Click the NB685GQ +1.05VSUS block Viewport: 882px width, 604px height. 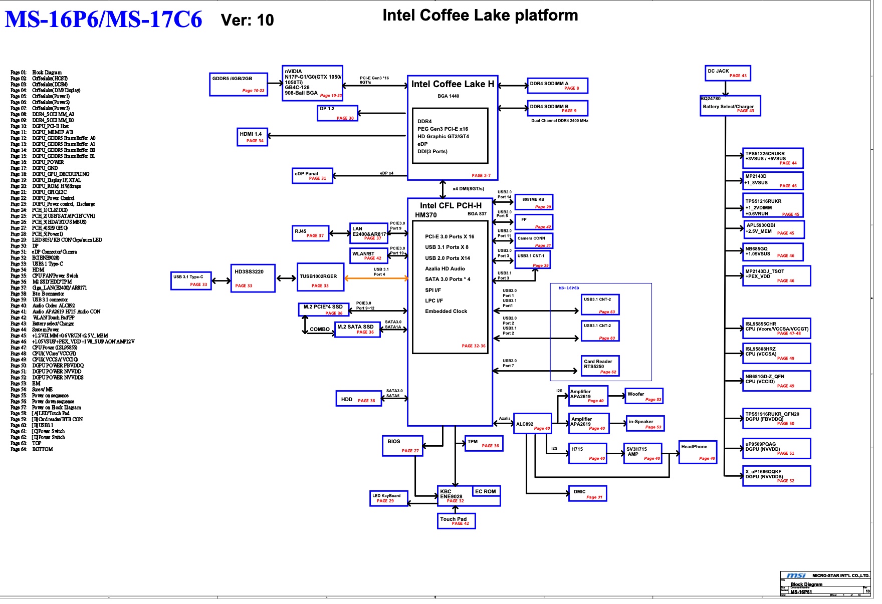click(773, 252)
